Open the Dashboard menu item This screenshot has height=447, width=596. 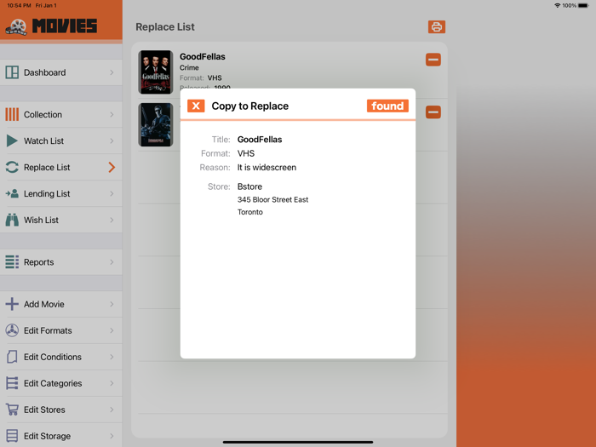click(x=60, y=72)
